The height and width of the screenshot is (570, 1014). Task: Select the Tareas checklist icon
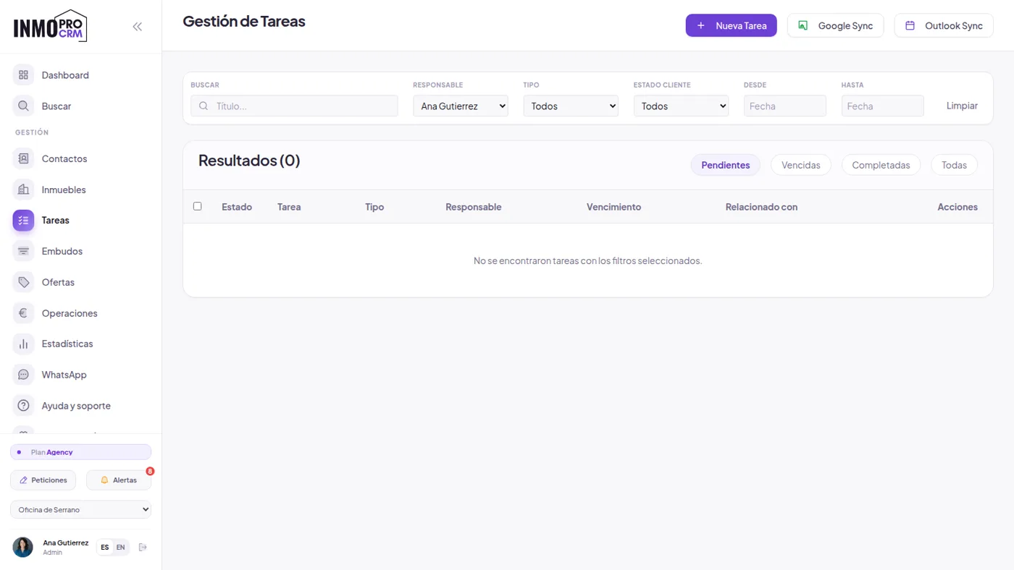pyautogui.click(x=23, y=221)
